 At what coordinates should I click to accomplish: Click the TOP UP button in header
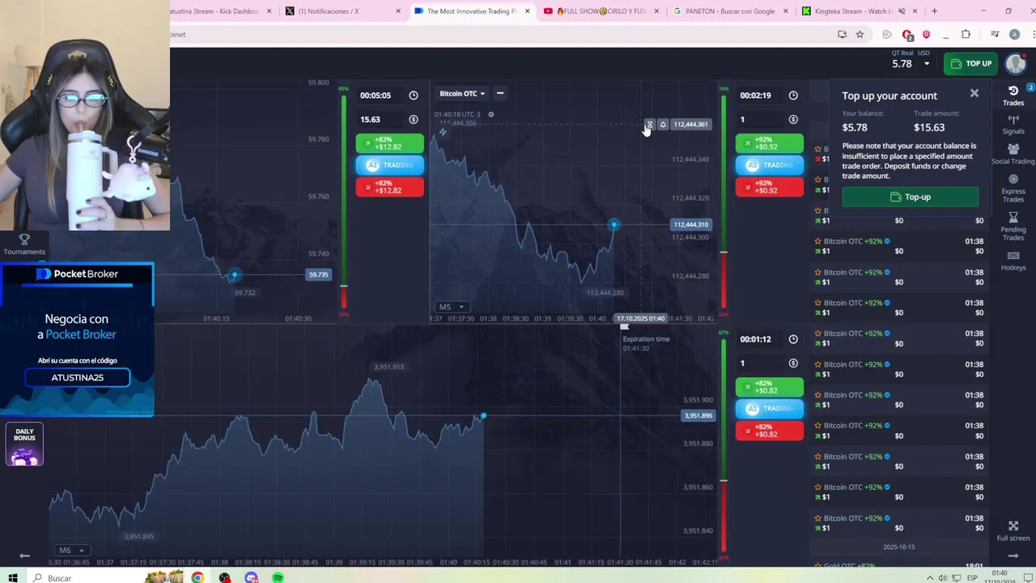971,63
